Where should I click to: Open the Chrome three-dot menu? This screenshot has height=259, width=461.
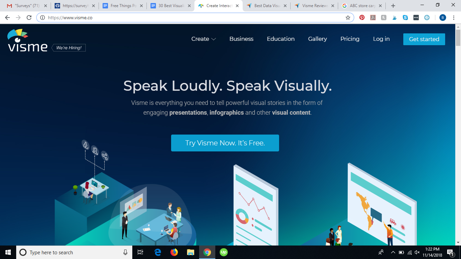(454, 18)
